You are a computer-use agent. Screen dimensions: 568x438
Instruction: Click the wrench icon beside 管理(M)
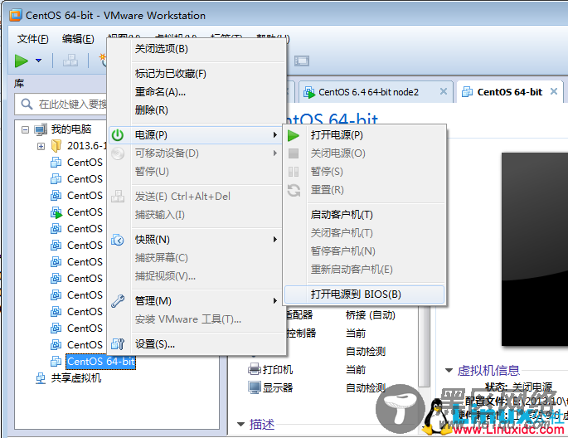(118, 300)
